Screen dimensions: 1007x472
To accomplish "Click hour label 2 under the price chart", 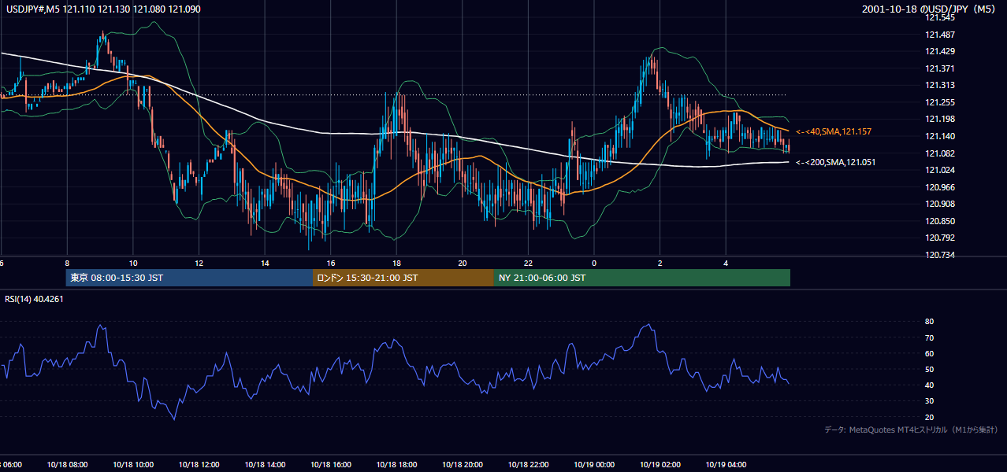I will 660,263.
